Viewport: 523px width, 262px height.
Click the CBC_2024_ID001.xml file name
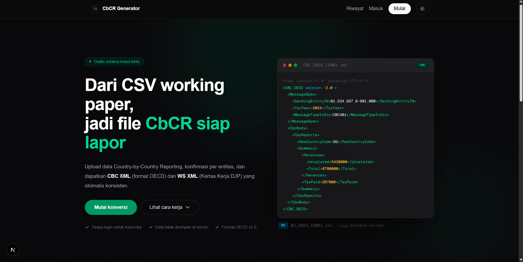tap(325, 65)
